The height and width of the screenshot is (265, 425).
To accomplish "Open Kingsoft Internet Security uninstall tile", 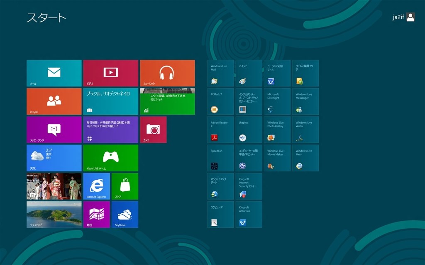I will [249, 186].
